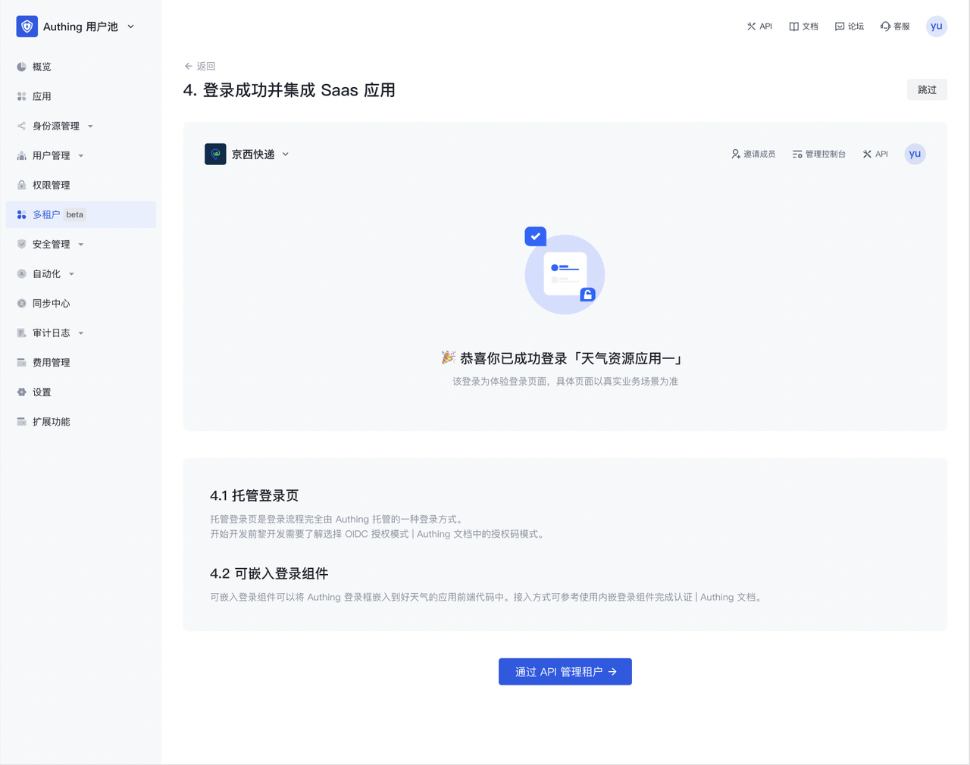This screenshot has height=765, width=970.
Task: Click the top-right yu user avatar
Action: 936,27
